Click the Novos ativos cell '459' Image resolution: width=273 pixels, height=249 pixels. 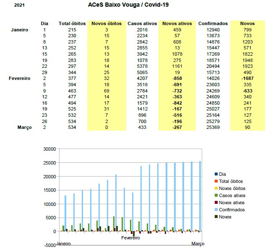click(x=177, y=30)
